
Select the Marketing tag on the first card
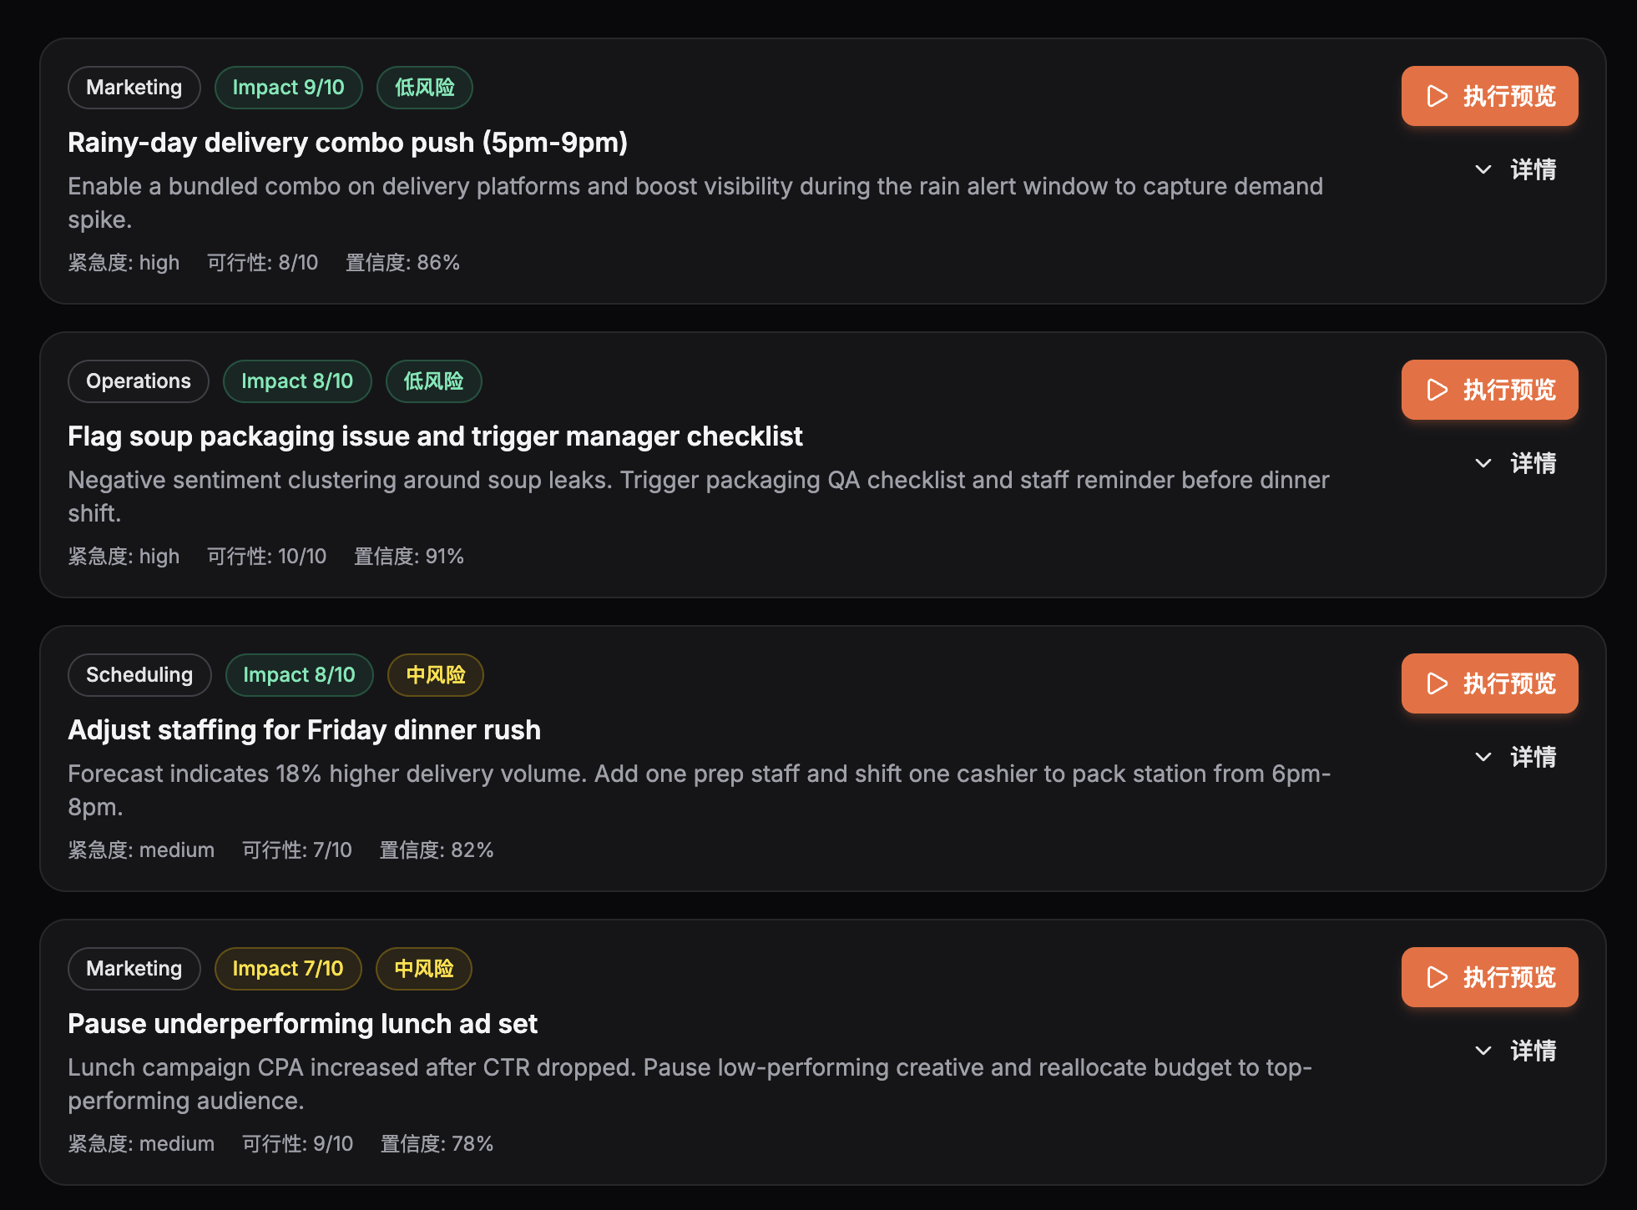click(134, 87)
